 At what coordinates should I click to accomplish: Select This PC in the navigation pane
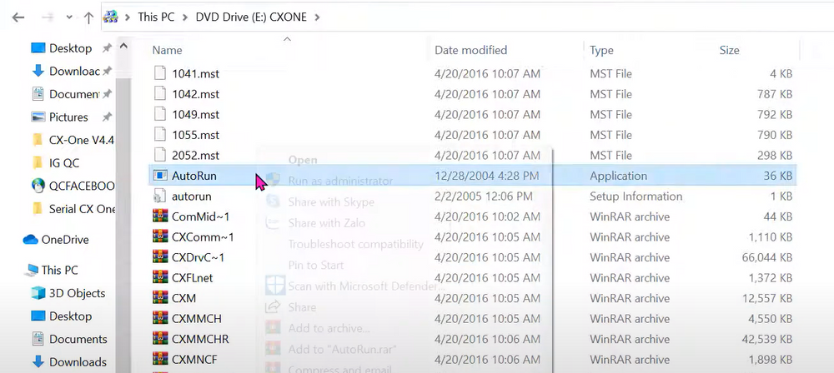click(52, 270)
